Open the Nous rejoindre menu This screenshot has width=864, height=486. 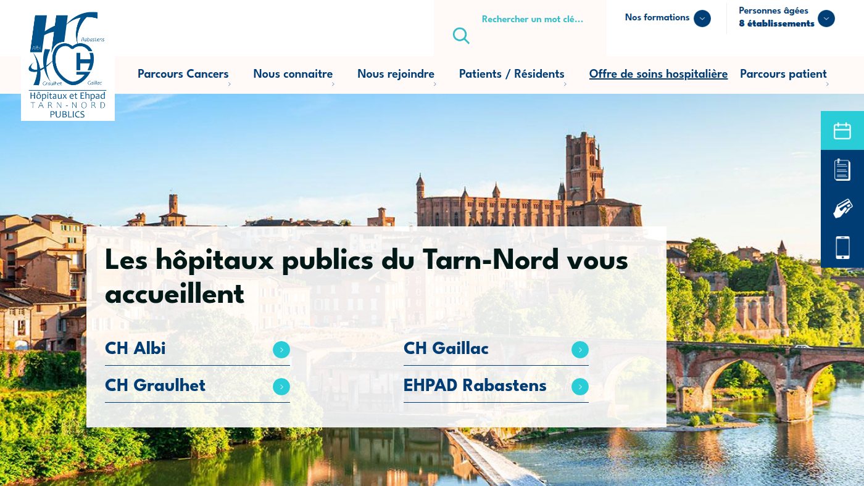tap(396, 74)
